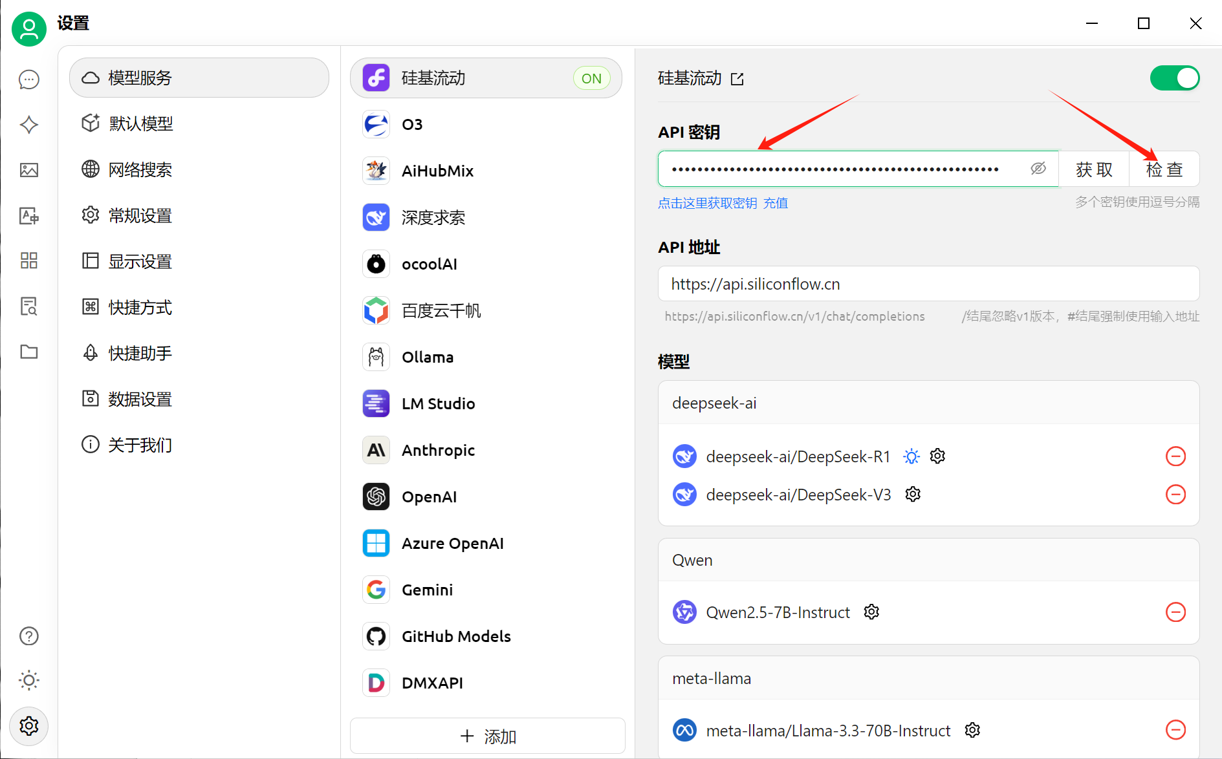Open settings gear for DeepSeek-V3 model
Image resolution: width=1222 pixels, height=759 pixels.
pyautogui.click(x=913, y=494)
